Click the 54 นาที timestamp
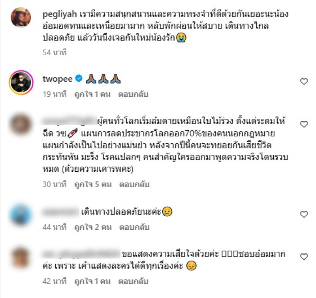The image size is (316, 298). [55, 52]
